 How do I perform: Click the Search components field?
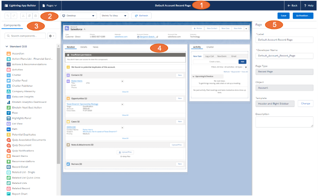point(25,36)
